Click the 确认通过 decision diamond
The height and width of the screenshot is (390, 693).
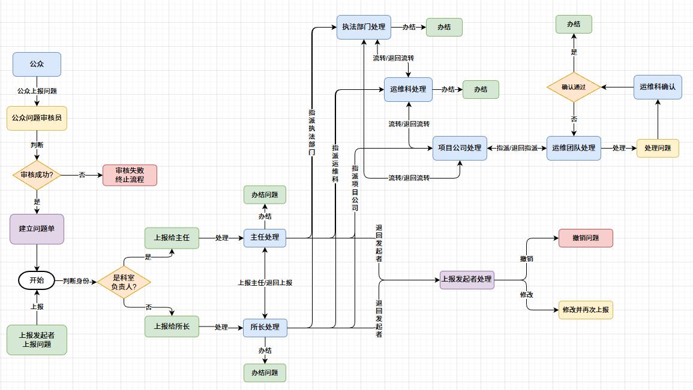[x=574, y=87]
